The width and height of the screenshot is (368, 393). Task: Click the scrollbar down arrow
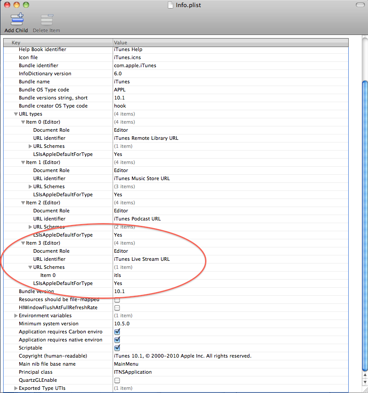[x=365, y=382]
